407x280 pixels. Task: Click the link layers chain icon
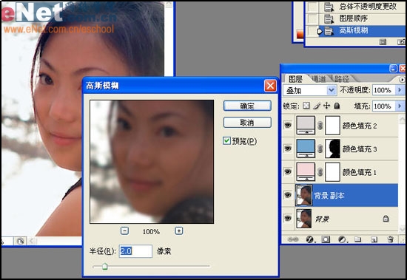(x=293, y=239)
